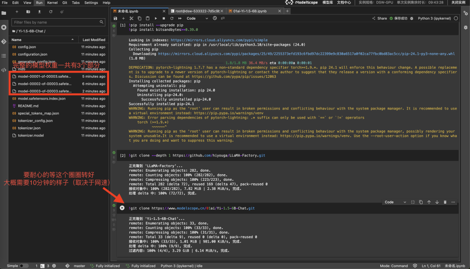Open the mirrors.cloud.aliyuncs.com pypi simple link

tap(219, 40)
